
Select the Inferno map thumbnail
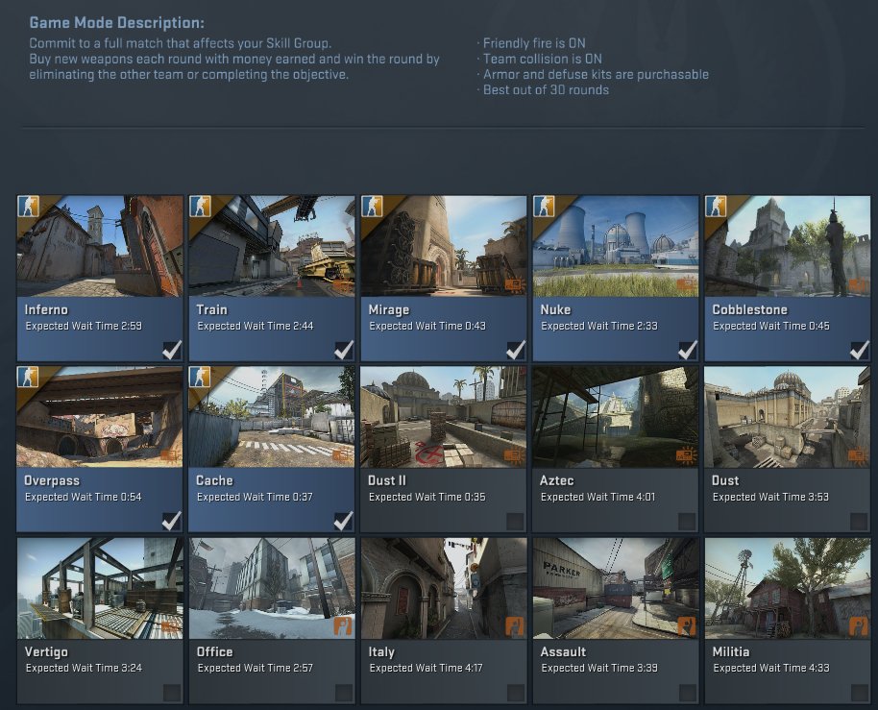tap(100, 246)
